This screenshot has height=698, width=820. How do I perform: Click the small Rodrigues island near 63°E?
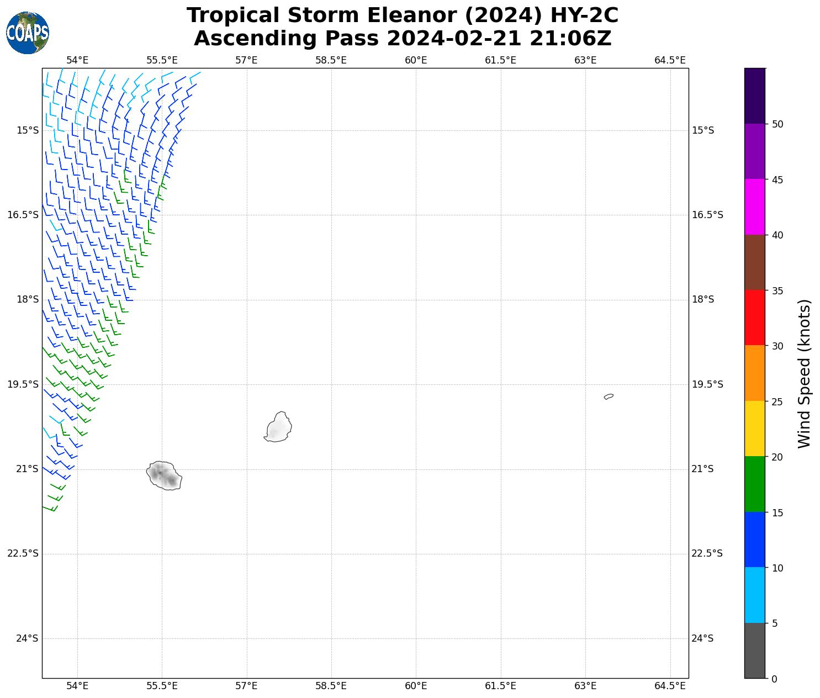pos(609,396)
